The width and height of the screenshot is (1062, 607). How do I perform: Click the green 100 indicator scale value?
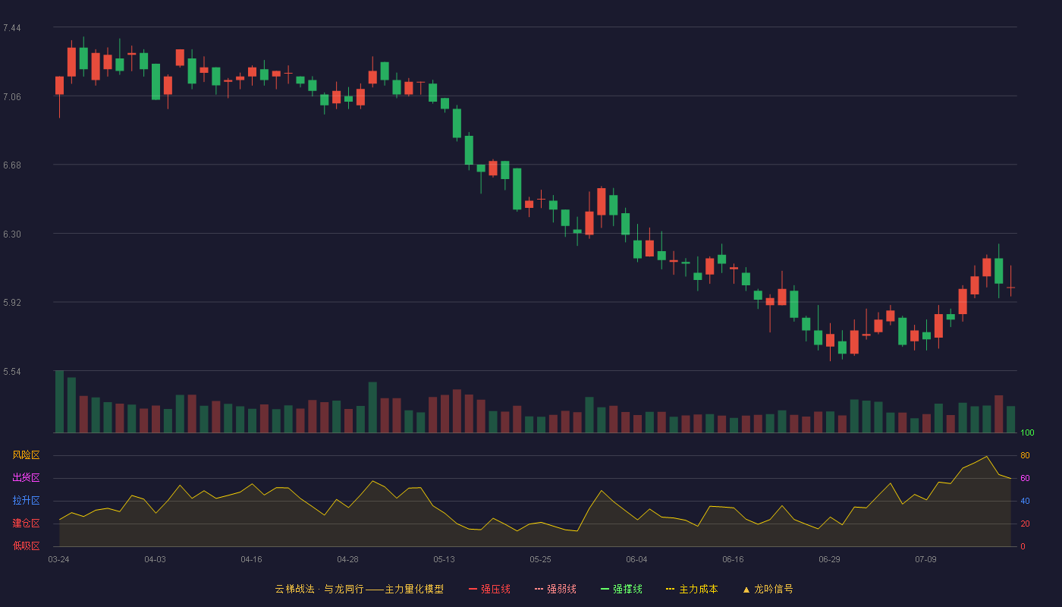point(1028,433)
